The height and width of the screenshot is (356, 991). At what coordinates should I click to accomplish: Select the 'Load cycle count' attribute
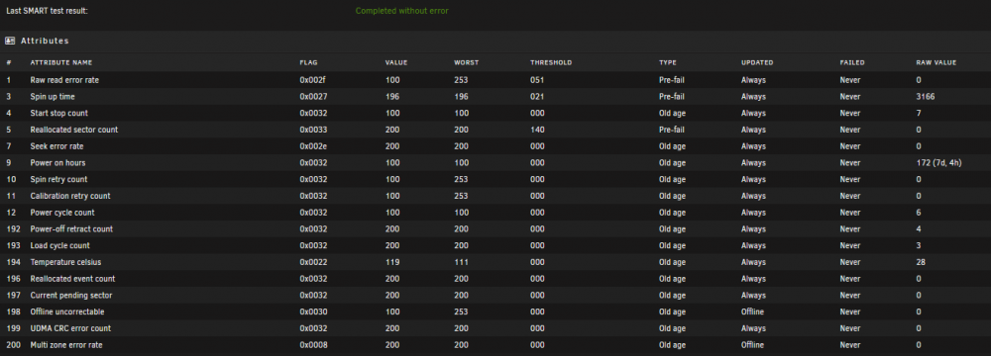[60, 245]
